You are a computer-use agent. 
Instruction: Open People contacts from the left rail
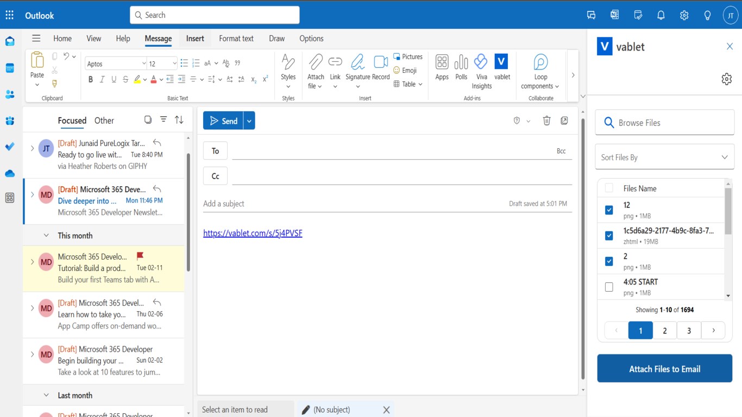(10, 94)
